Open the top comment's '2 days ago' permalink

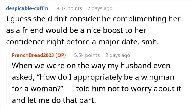click(100, 8)
